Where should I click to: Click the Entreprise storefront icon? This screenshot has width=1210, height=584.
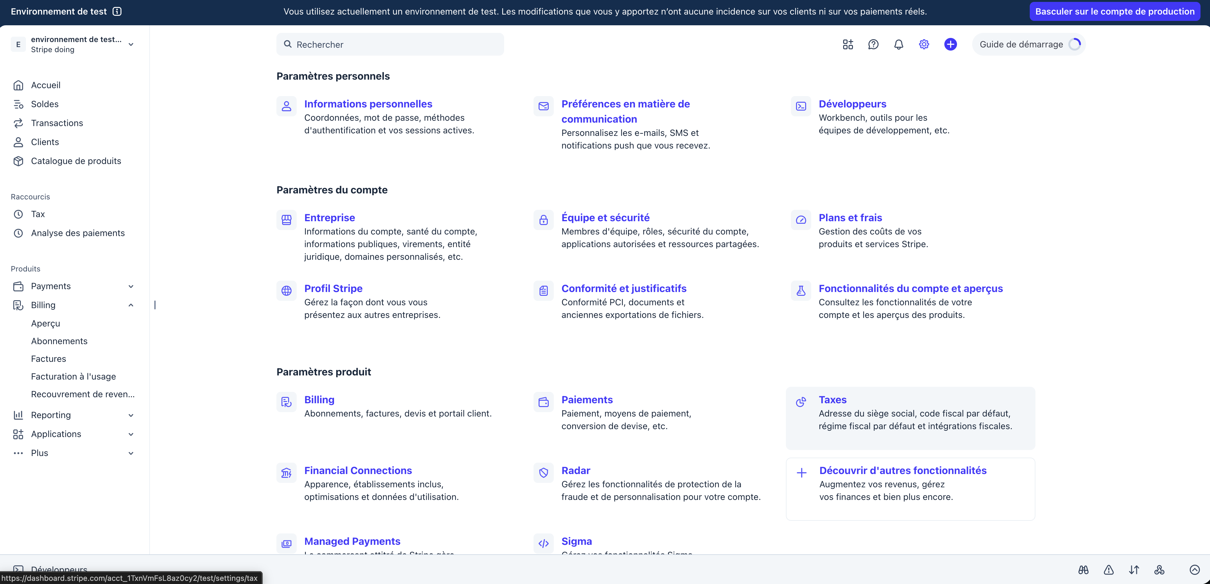(x=287, y=220)
